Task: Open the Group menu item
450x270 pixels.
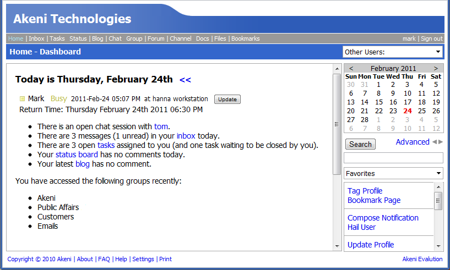Action: (x=134, y=38)
